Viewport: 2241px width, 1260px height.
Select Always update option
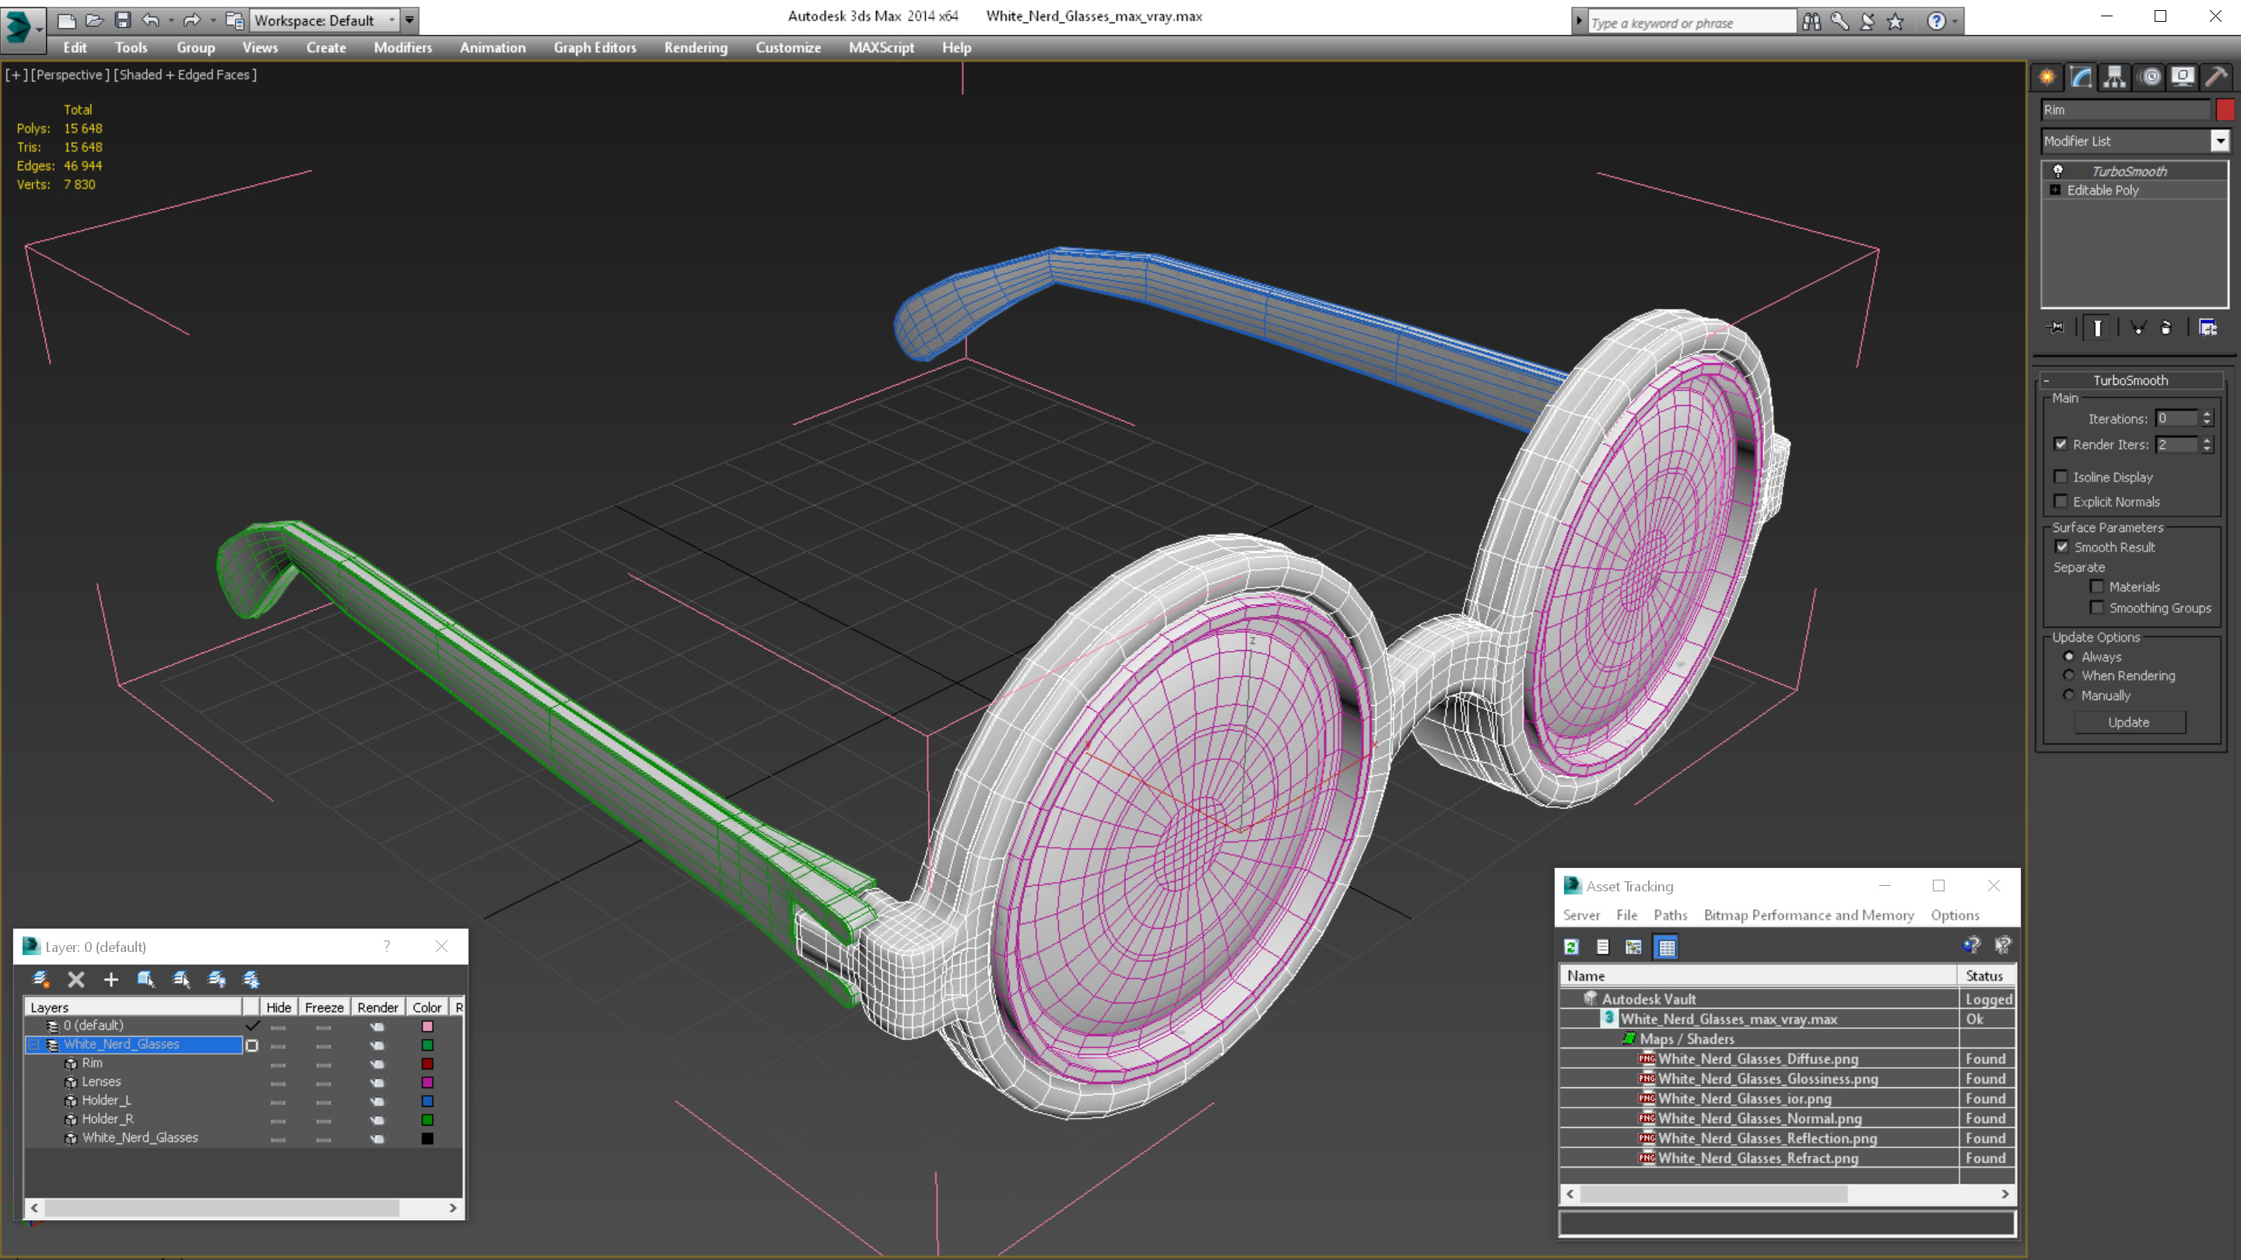[x=2069, y=656]
